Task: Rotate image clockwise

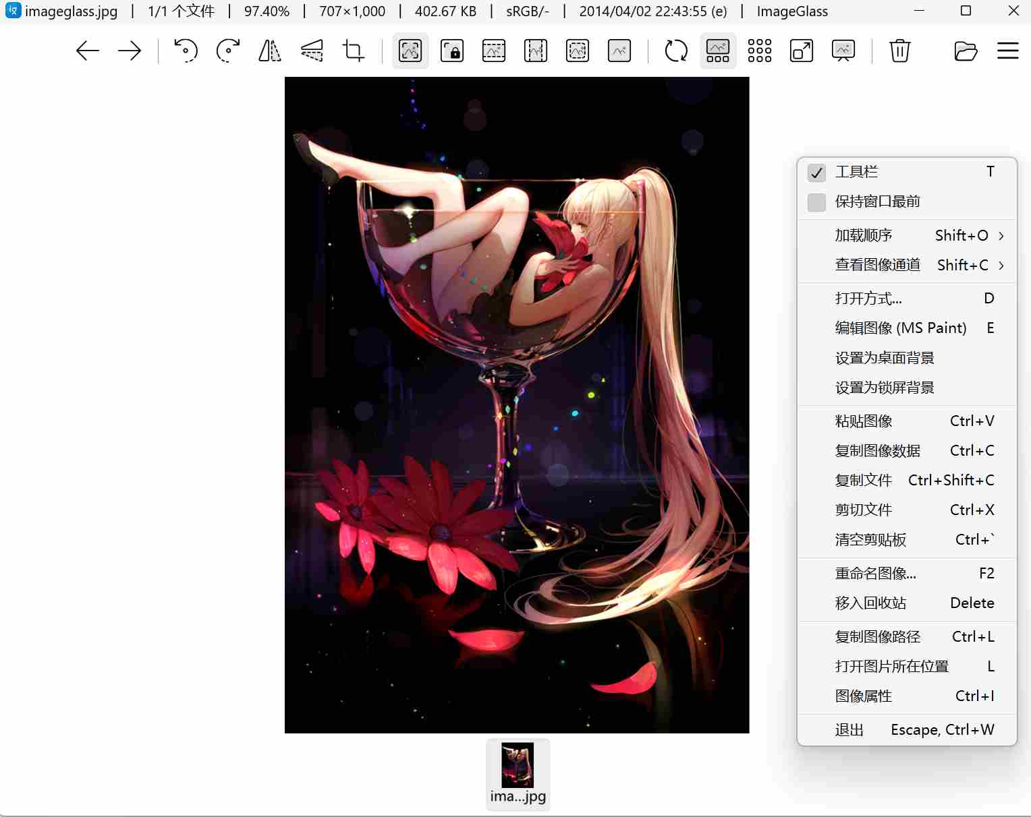Action: 228,51
